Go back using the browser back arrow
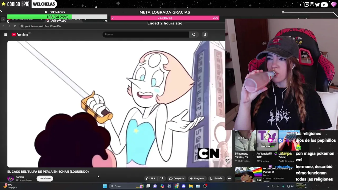 [3, 26]
